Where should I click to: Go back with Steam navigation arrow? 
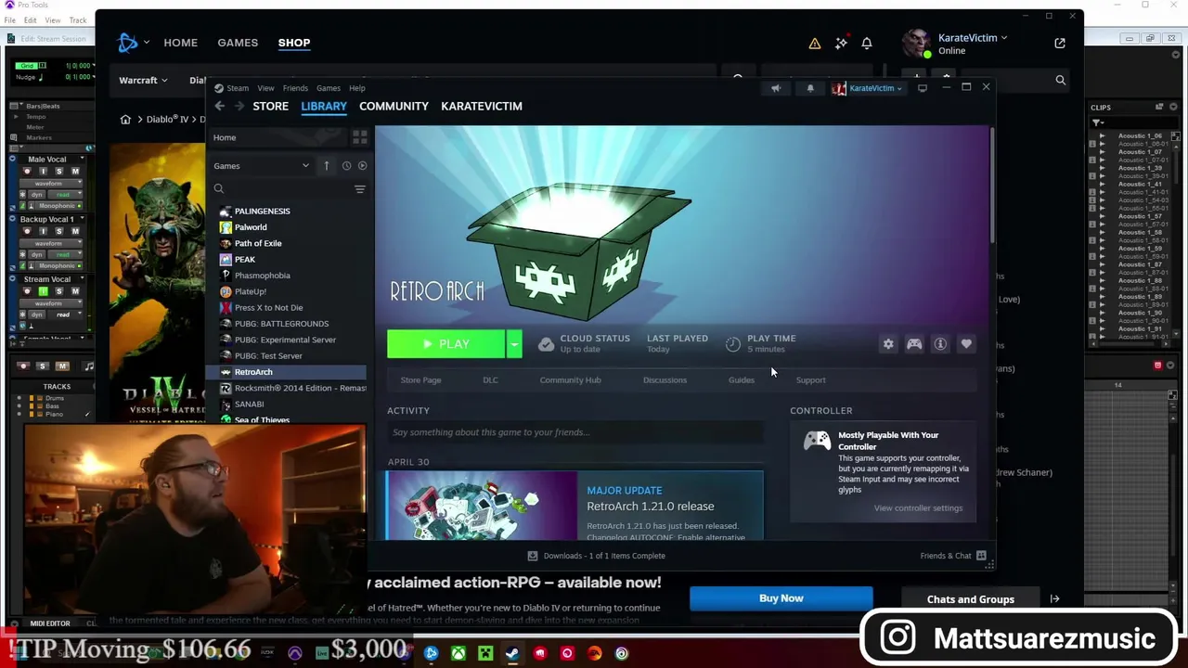[220, 106]
